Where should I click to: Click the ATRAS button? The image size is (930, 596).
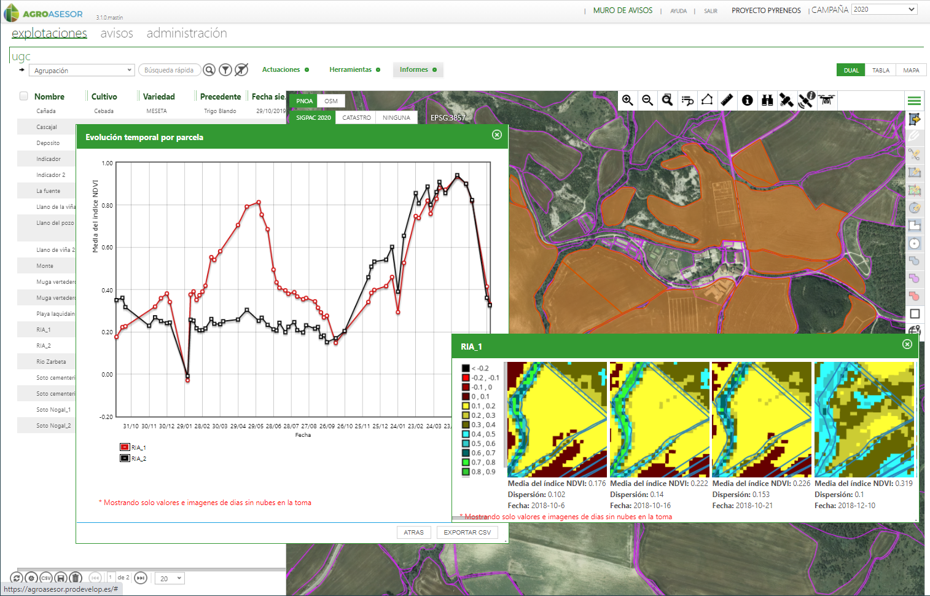point(413,532)
